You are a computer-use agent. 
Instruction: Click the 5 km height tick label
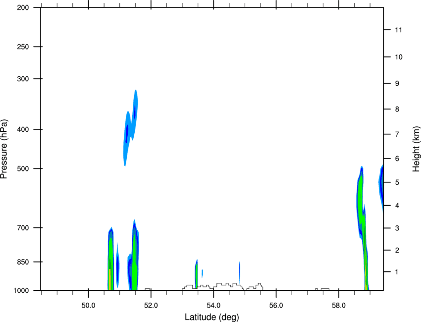(397, 182)
